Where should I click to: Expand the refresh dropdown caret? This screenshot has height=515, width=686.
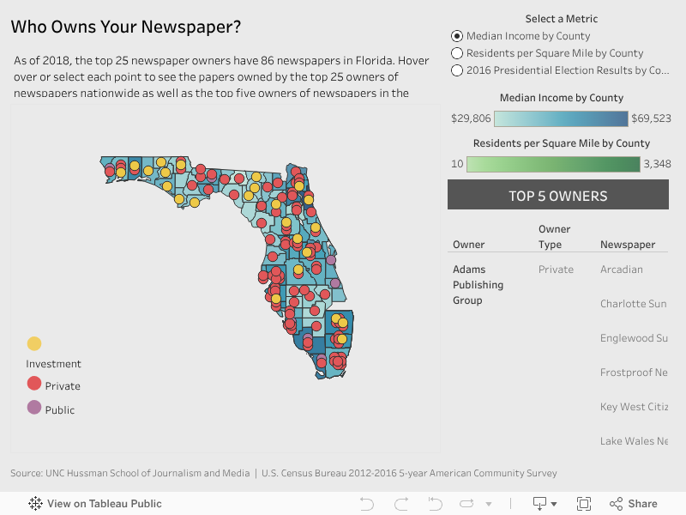pyautogui.click(x=489, y=505)
